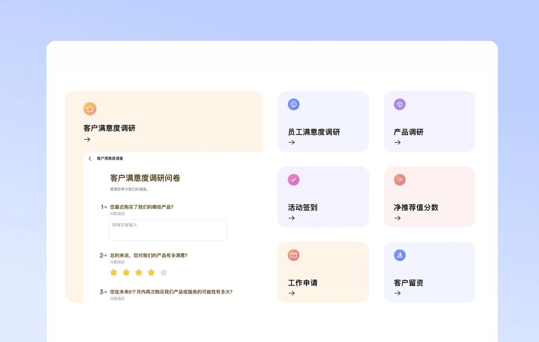The width and height of the screenshot is (539, 342).
Task: Click the envelope icon for 工作申请
Action: point(294,255)
